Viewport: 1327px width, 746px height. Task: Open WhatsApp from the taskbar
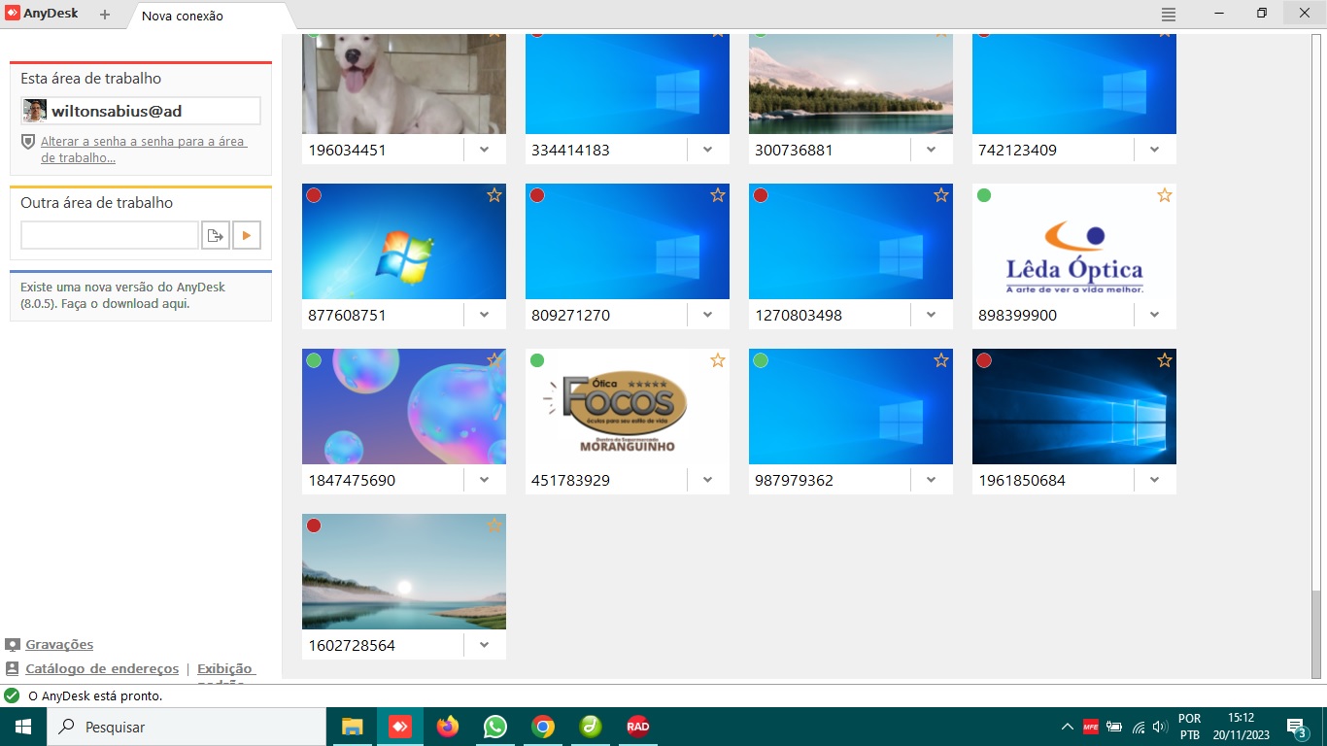pyautogui.click(x=495, y=727)
